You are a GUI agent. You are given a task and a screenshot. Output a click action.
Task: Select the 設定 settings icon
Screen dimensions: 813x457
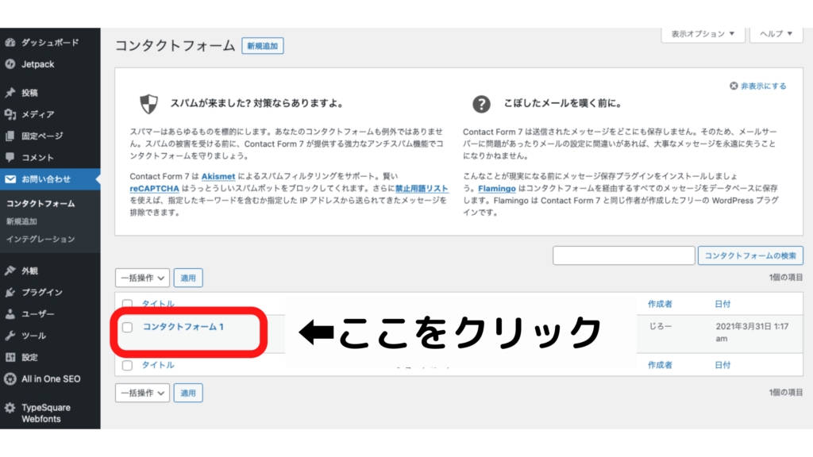[10, 357]
